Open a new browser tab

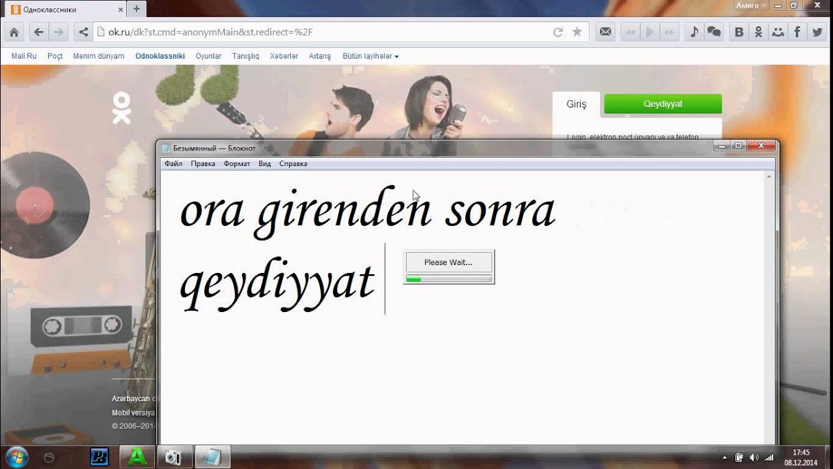click(137, 9)
